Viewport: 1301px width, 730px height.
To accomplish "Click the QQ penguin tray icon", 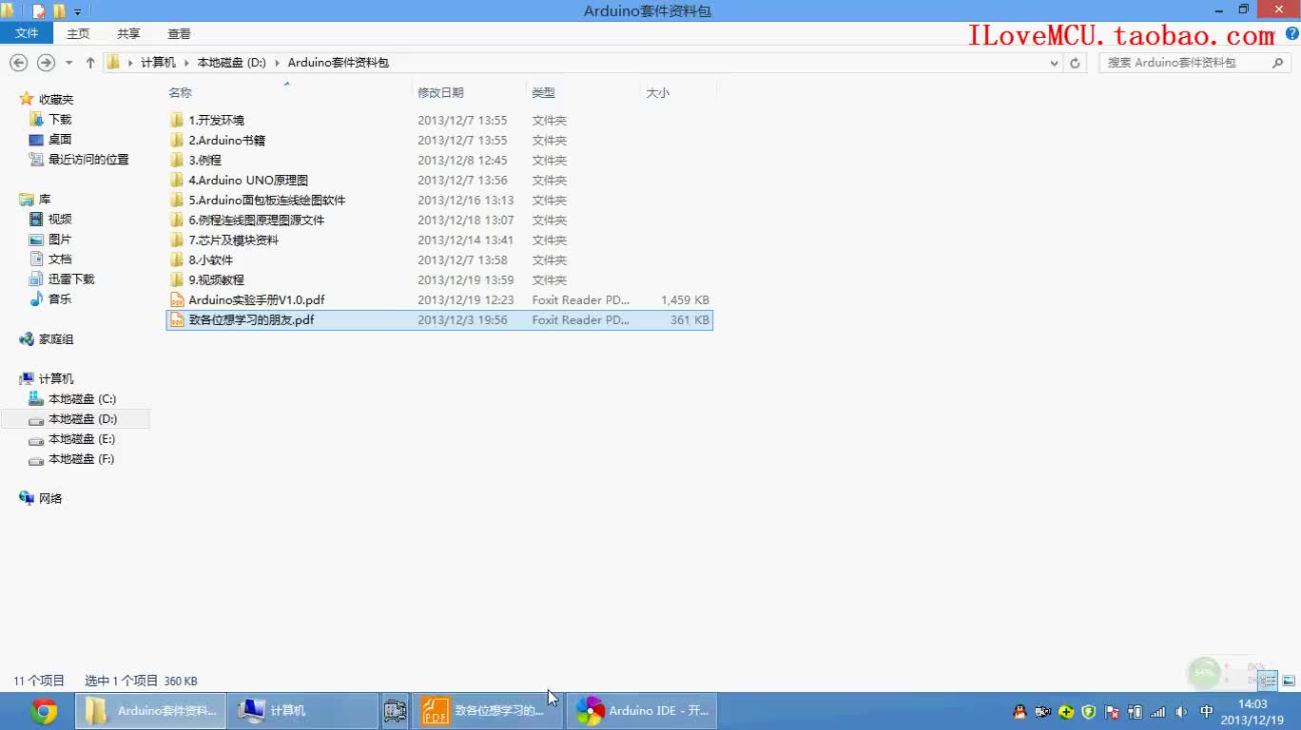I will coord(1020,711).
